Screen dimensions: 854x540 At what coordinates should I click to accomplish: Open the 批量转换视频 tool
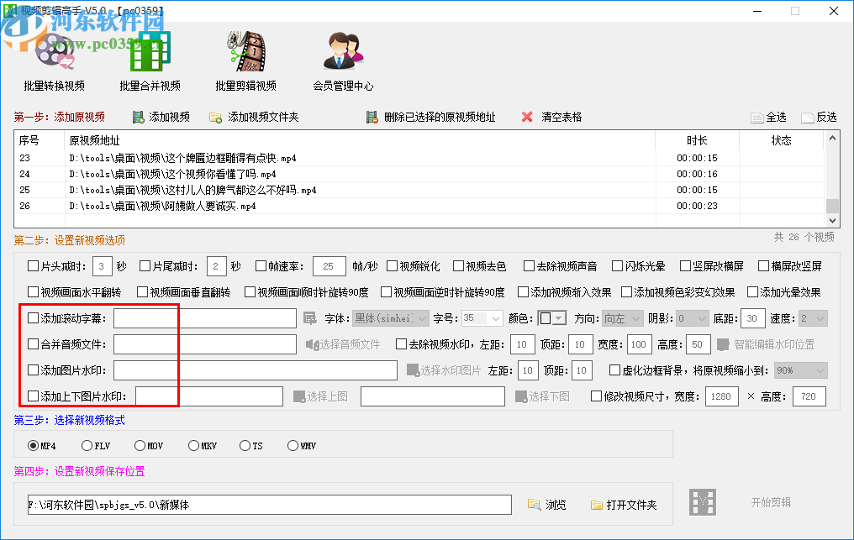click(x=55, y=59)
